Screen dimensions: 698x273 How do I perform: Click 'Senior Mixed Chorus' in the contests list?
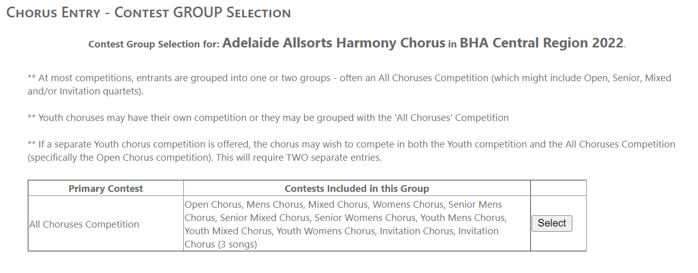(x=264, y=218)
